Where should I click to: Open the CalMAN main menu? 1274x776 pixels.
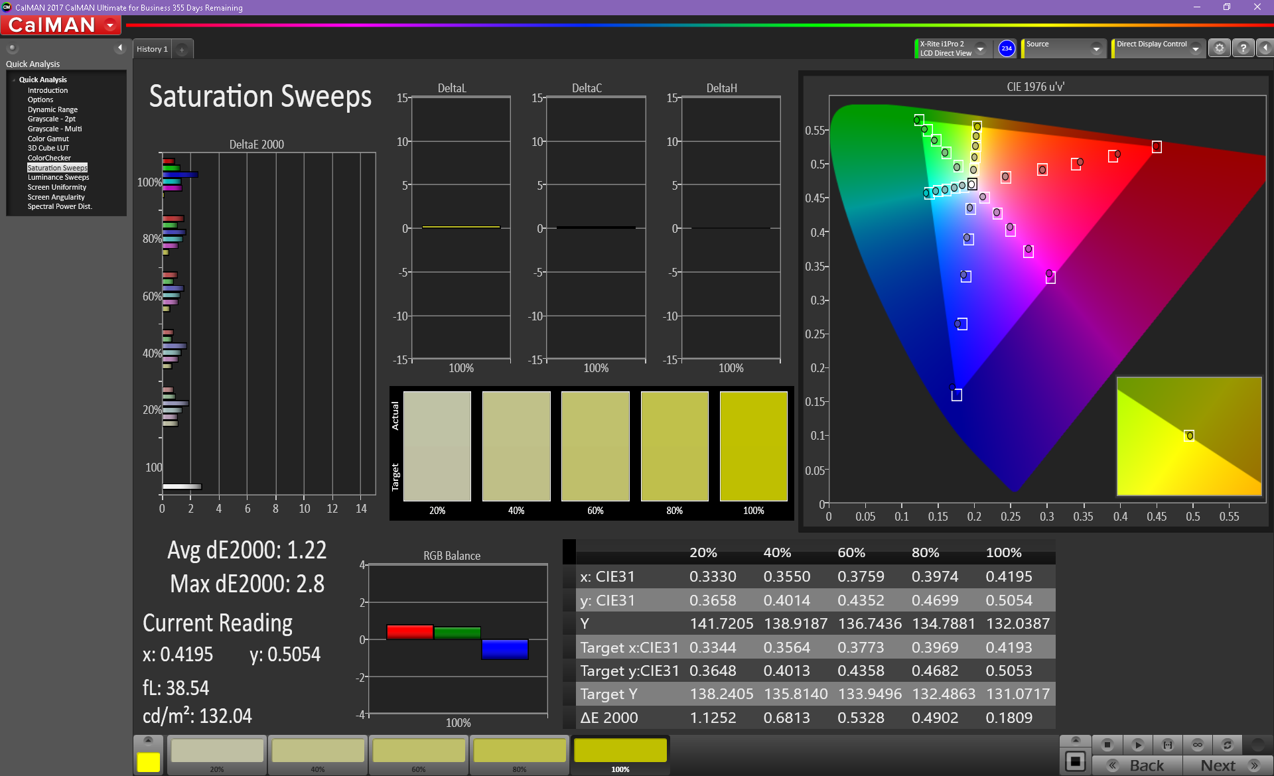110,25
